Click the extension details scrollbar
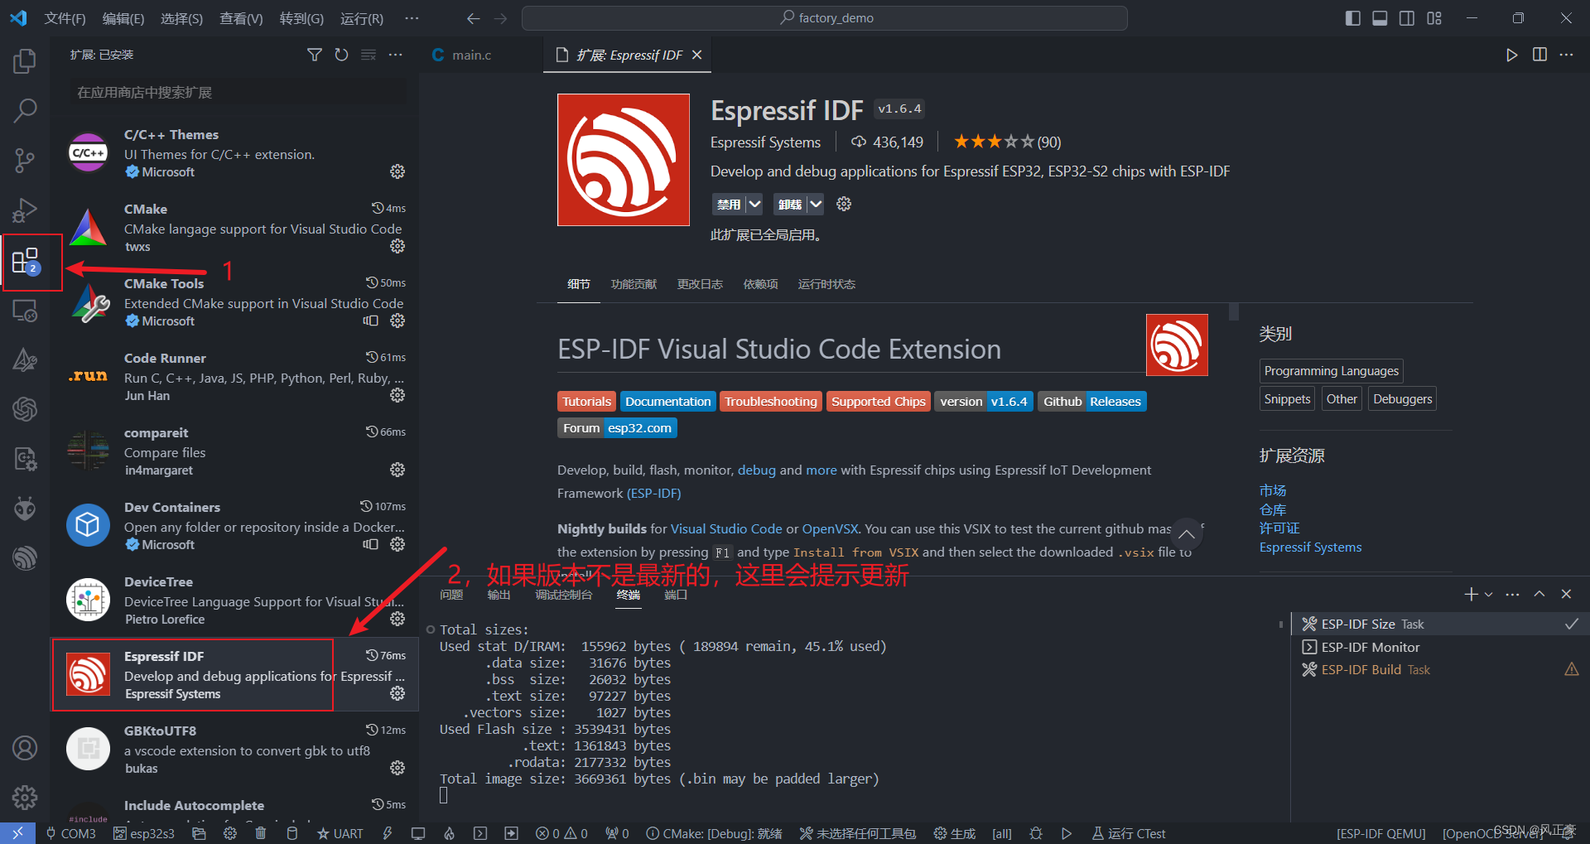The width and height of the screenshot is (1590, 844). (1234, 311)
